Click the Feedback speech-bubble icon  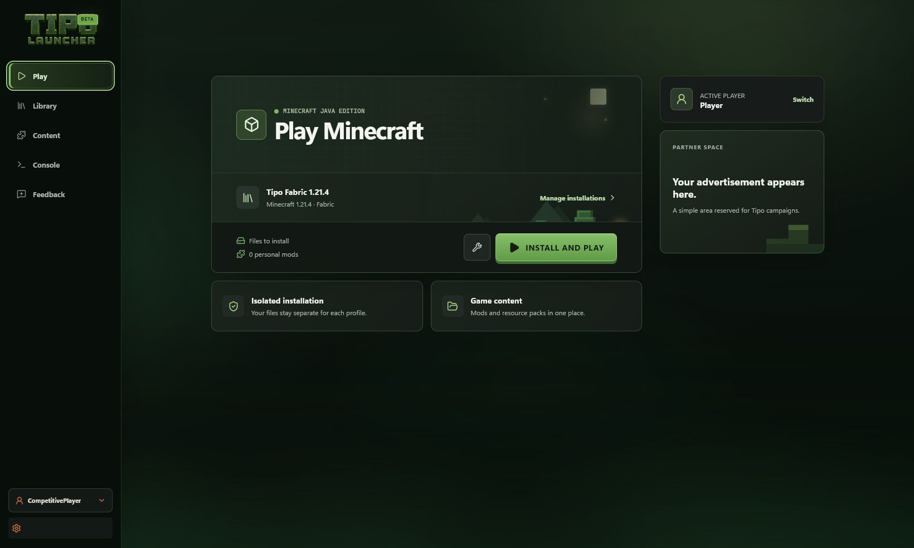click(x=22, y=194)
